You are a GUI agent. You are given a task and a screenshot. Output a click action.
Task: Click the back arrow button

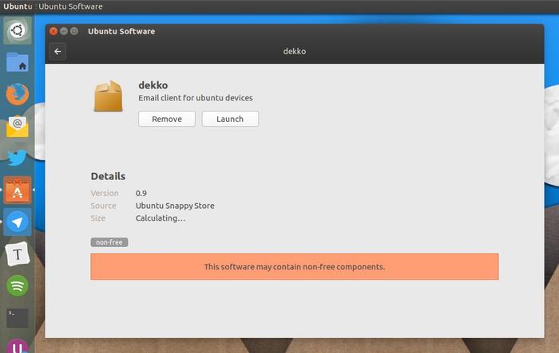(57, 52)
